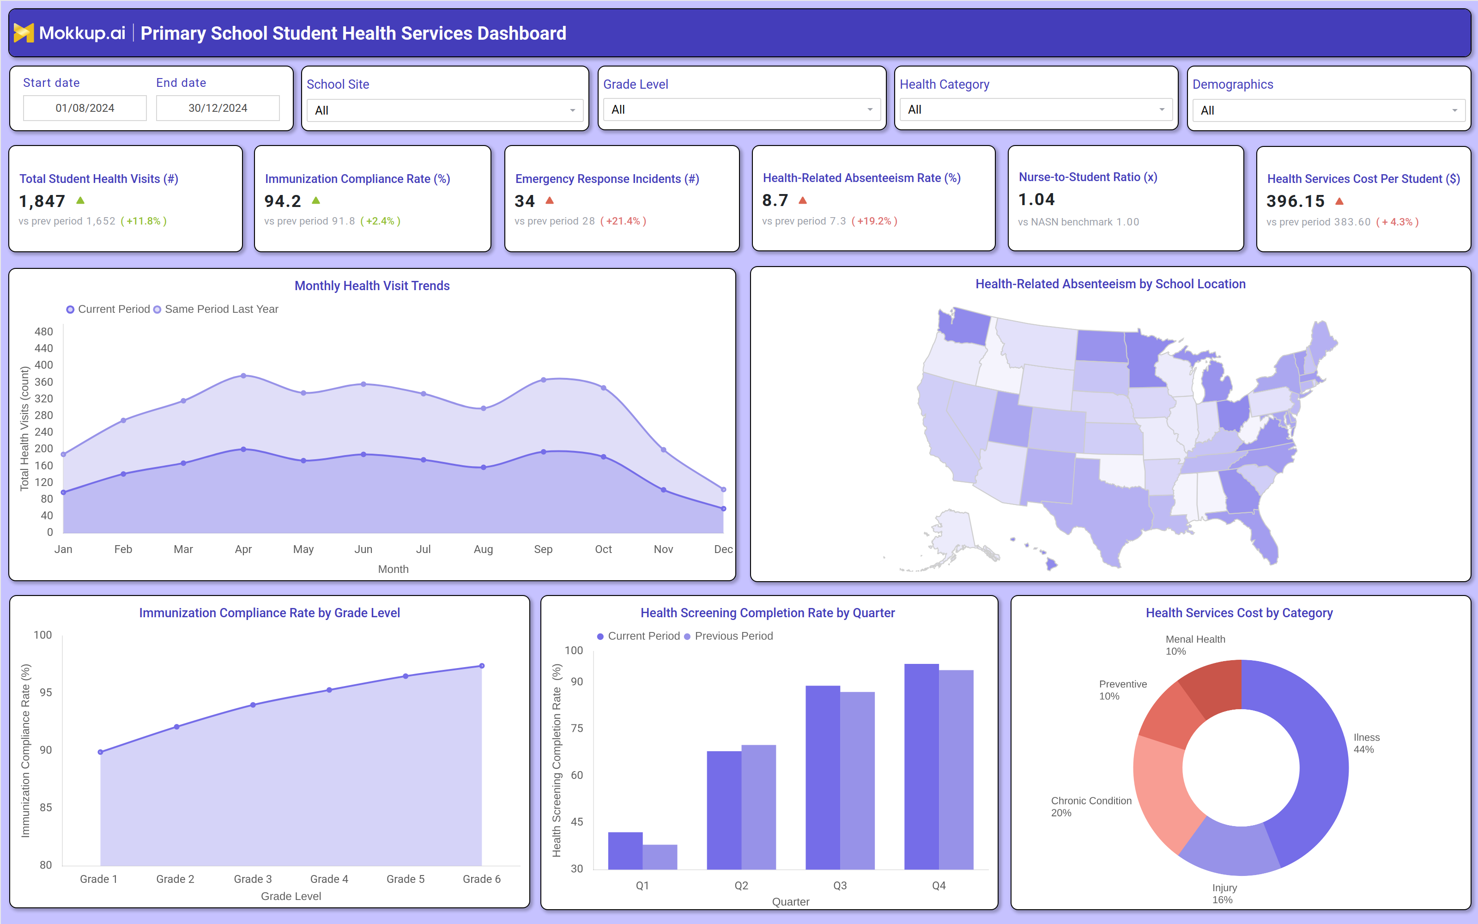Click the Nurse-to-Student Ratio (x) title
Screen dimensions: 1478x924
point(1088,177)
